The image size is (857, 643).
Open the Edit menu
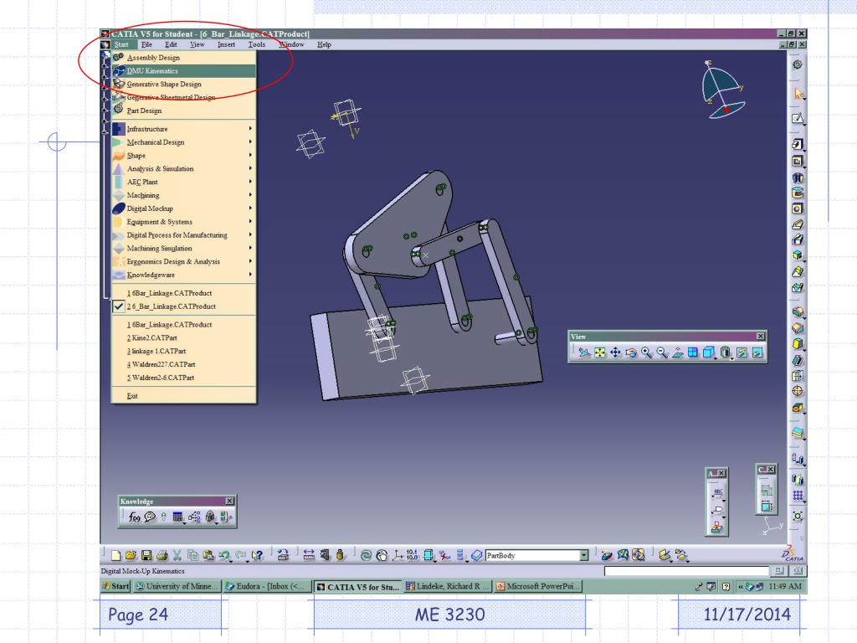(x=171, y=45)
